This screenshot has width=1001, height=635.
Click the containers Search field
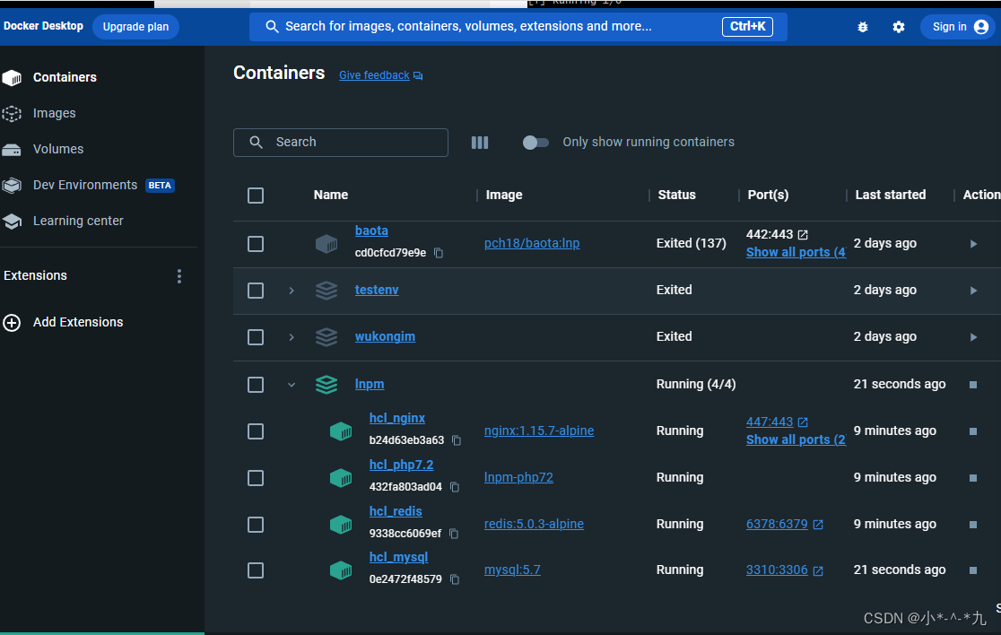(x=340, y=143)
